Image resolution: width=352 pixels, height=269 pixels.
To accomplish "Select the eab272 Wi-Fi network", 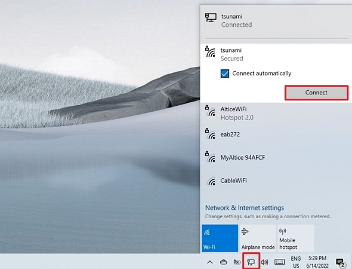I will coord(276,134).
